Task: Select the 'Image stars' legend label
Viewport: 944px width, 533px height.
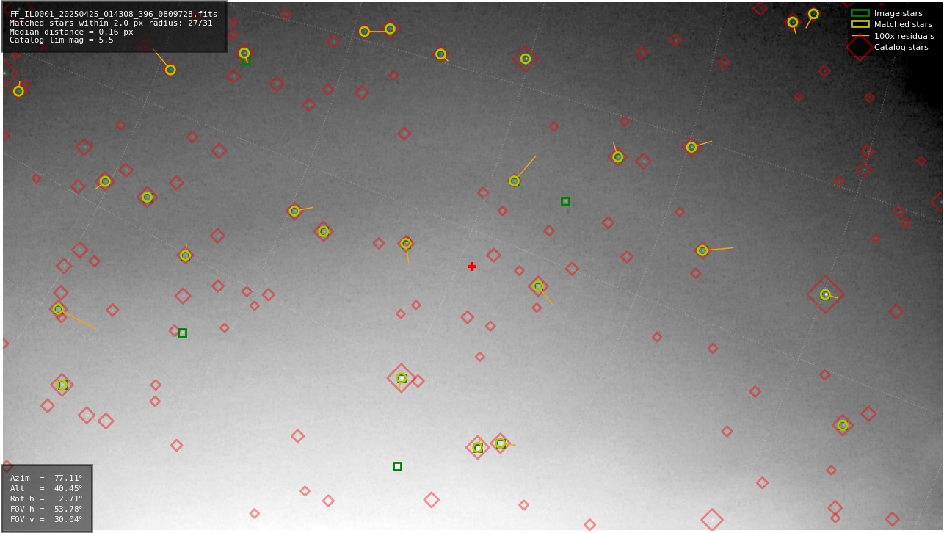Action: tap(898, 13)
